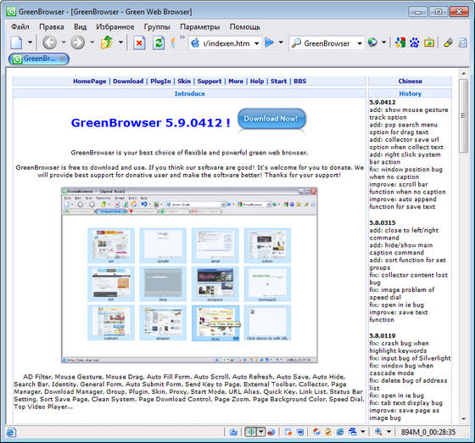The width and height of the screenshot is (475, 443).
Task: Click the scrollbar down arrow
Action: [x=463, y=418]
